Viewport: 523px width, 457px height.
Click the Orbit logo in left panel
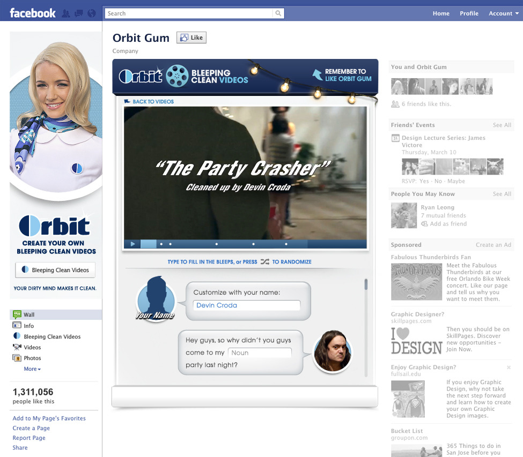pyautogui.click(x=54, y=226)
